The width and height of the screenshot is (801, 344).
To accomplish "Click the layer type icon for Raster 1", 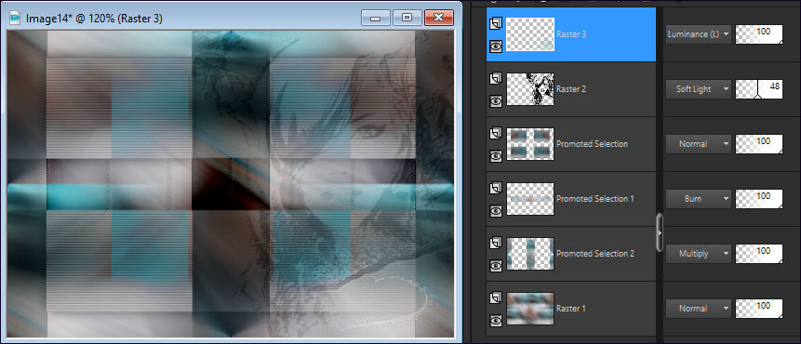I will [496, 298].
